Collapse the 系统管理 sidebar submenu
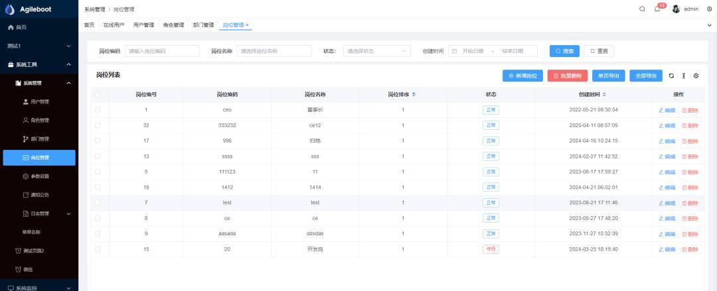This screenshot has height=291, width=717. (39, 83)
